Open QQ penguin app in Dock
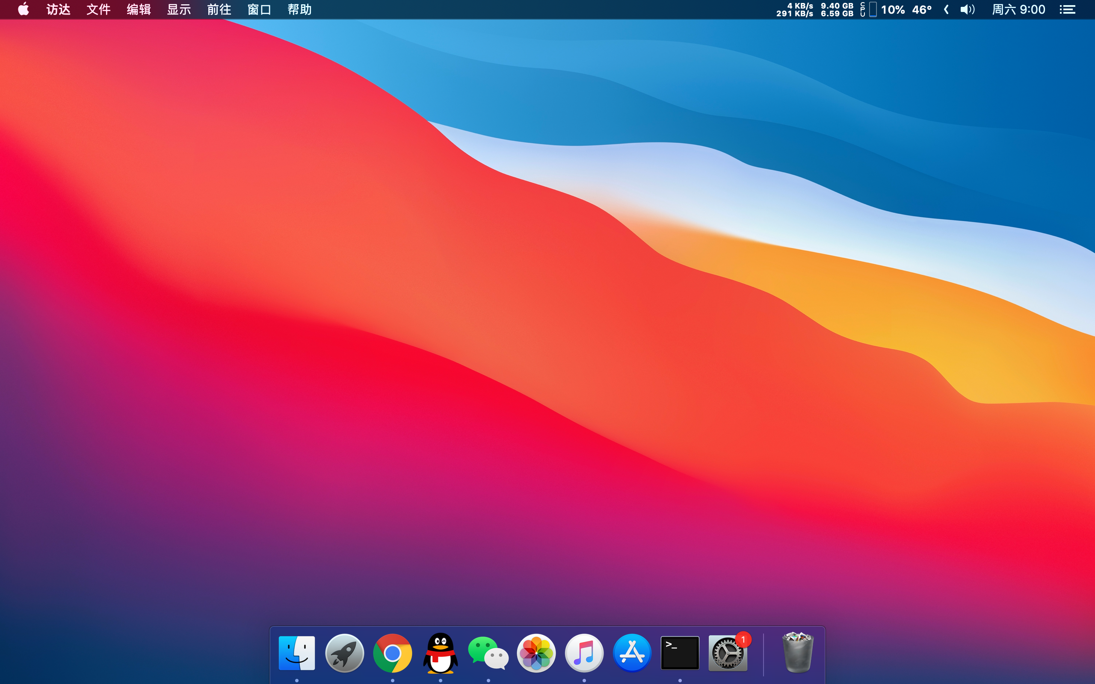This screenshot has width=1095, height=684. pos(440,653)
